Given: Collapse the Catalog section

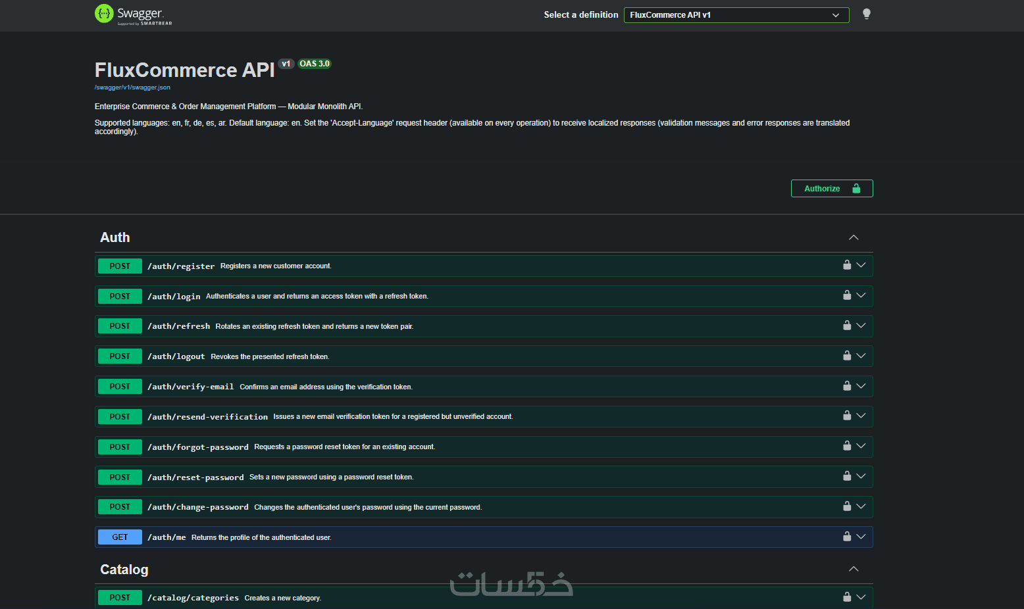Looking at the screenshot, I should pyautogui.click(x=854, y=569).
